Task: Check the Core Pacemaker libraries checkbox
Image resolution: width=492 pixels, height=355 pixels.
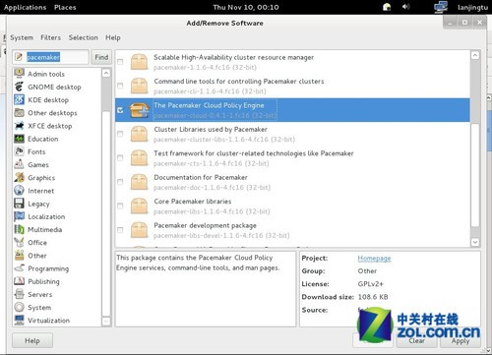Action: pos(120,206)
